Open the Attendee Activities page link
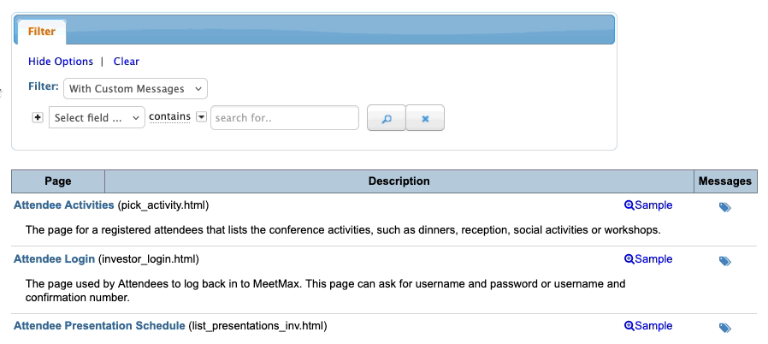The height and width of the screenshot is (344, 768). (64, 205)
